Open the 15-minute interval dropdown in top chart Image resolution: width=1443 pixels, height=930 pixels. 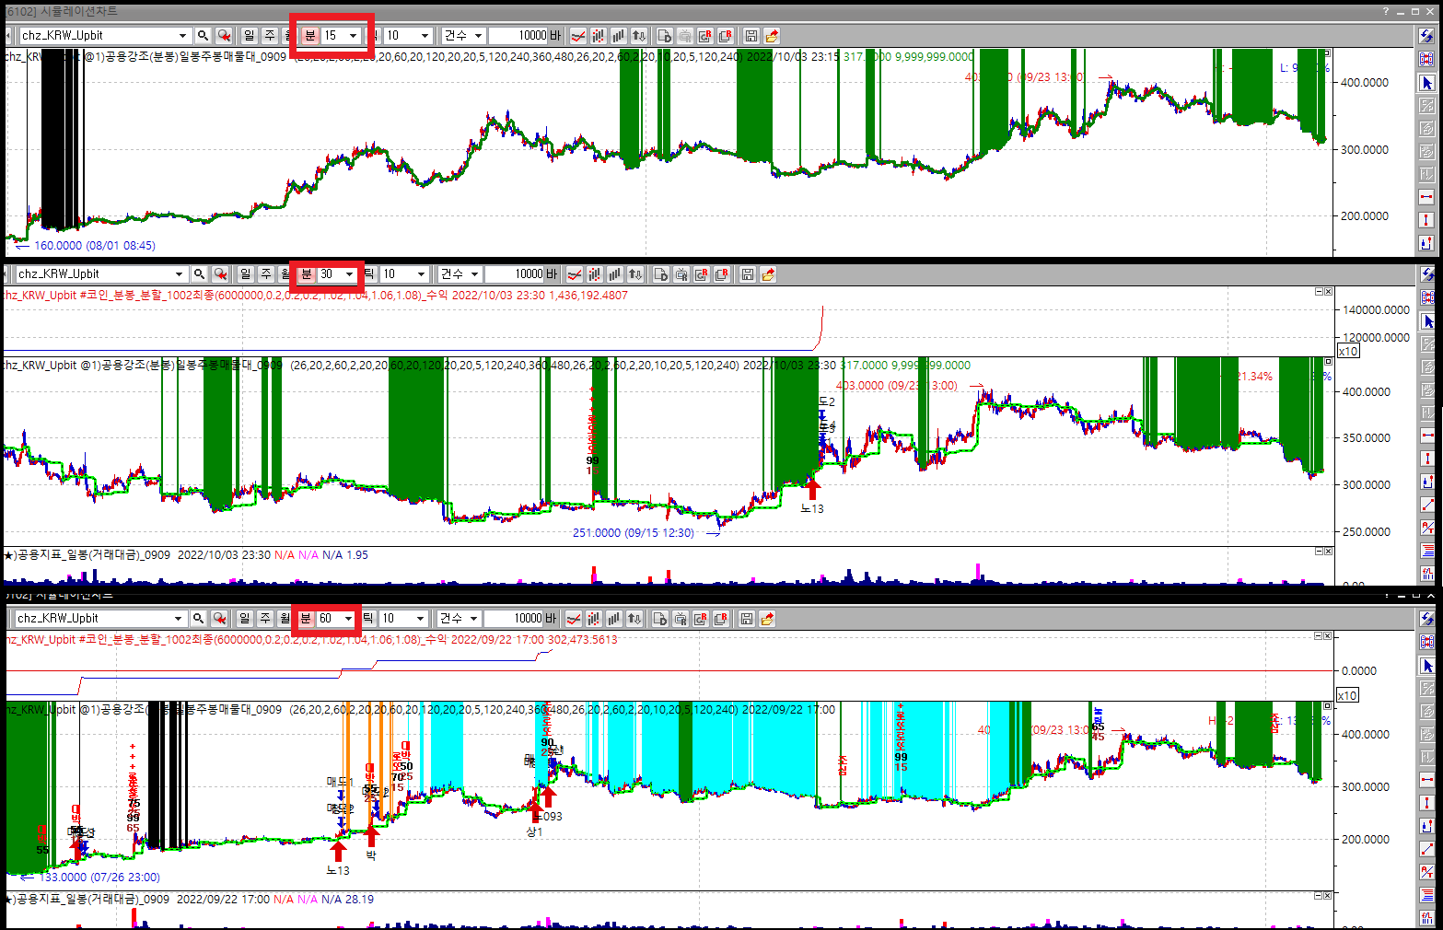pos(352,36)
